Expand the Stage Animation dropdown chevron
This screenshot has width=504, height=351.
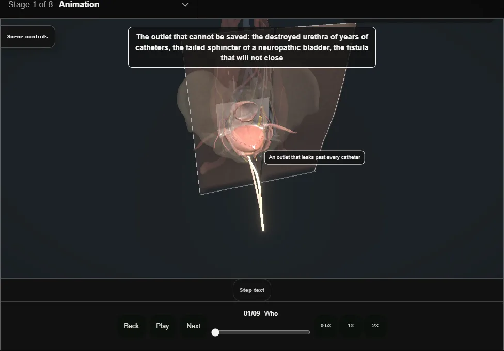click(x=185, y=5)
